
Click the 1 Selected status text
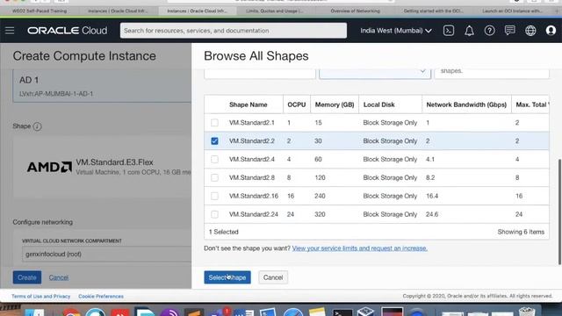pyautogui.click(x=224, y=232)
